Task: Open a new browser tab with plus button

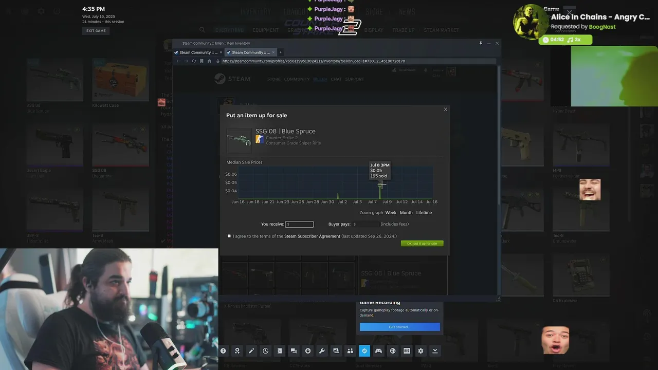Action: 280,52
